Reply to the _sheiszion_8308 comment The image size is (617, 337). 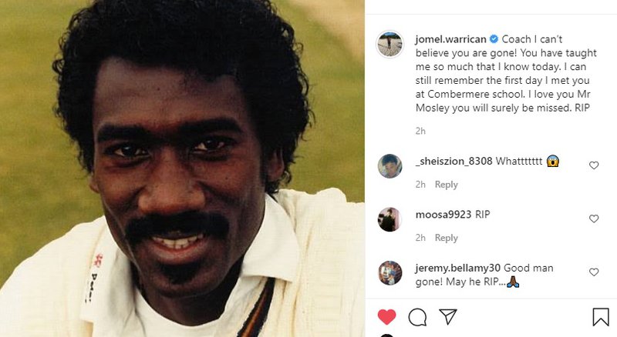pos(446,185)
